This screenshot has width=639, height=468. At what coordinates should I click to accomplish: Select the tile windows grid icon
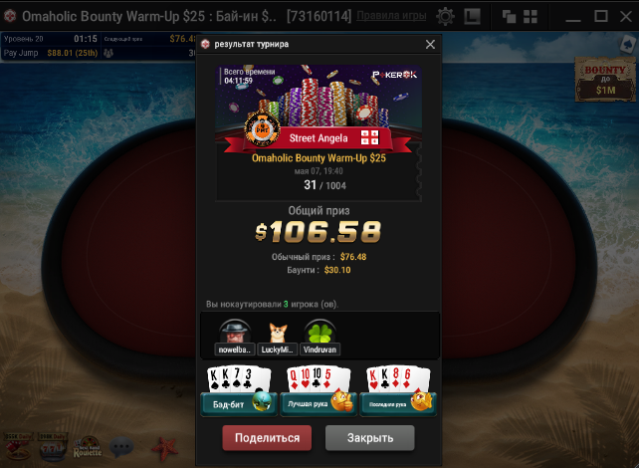tap(531, 17)
